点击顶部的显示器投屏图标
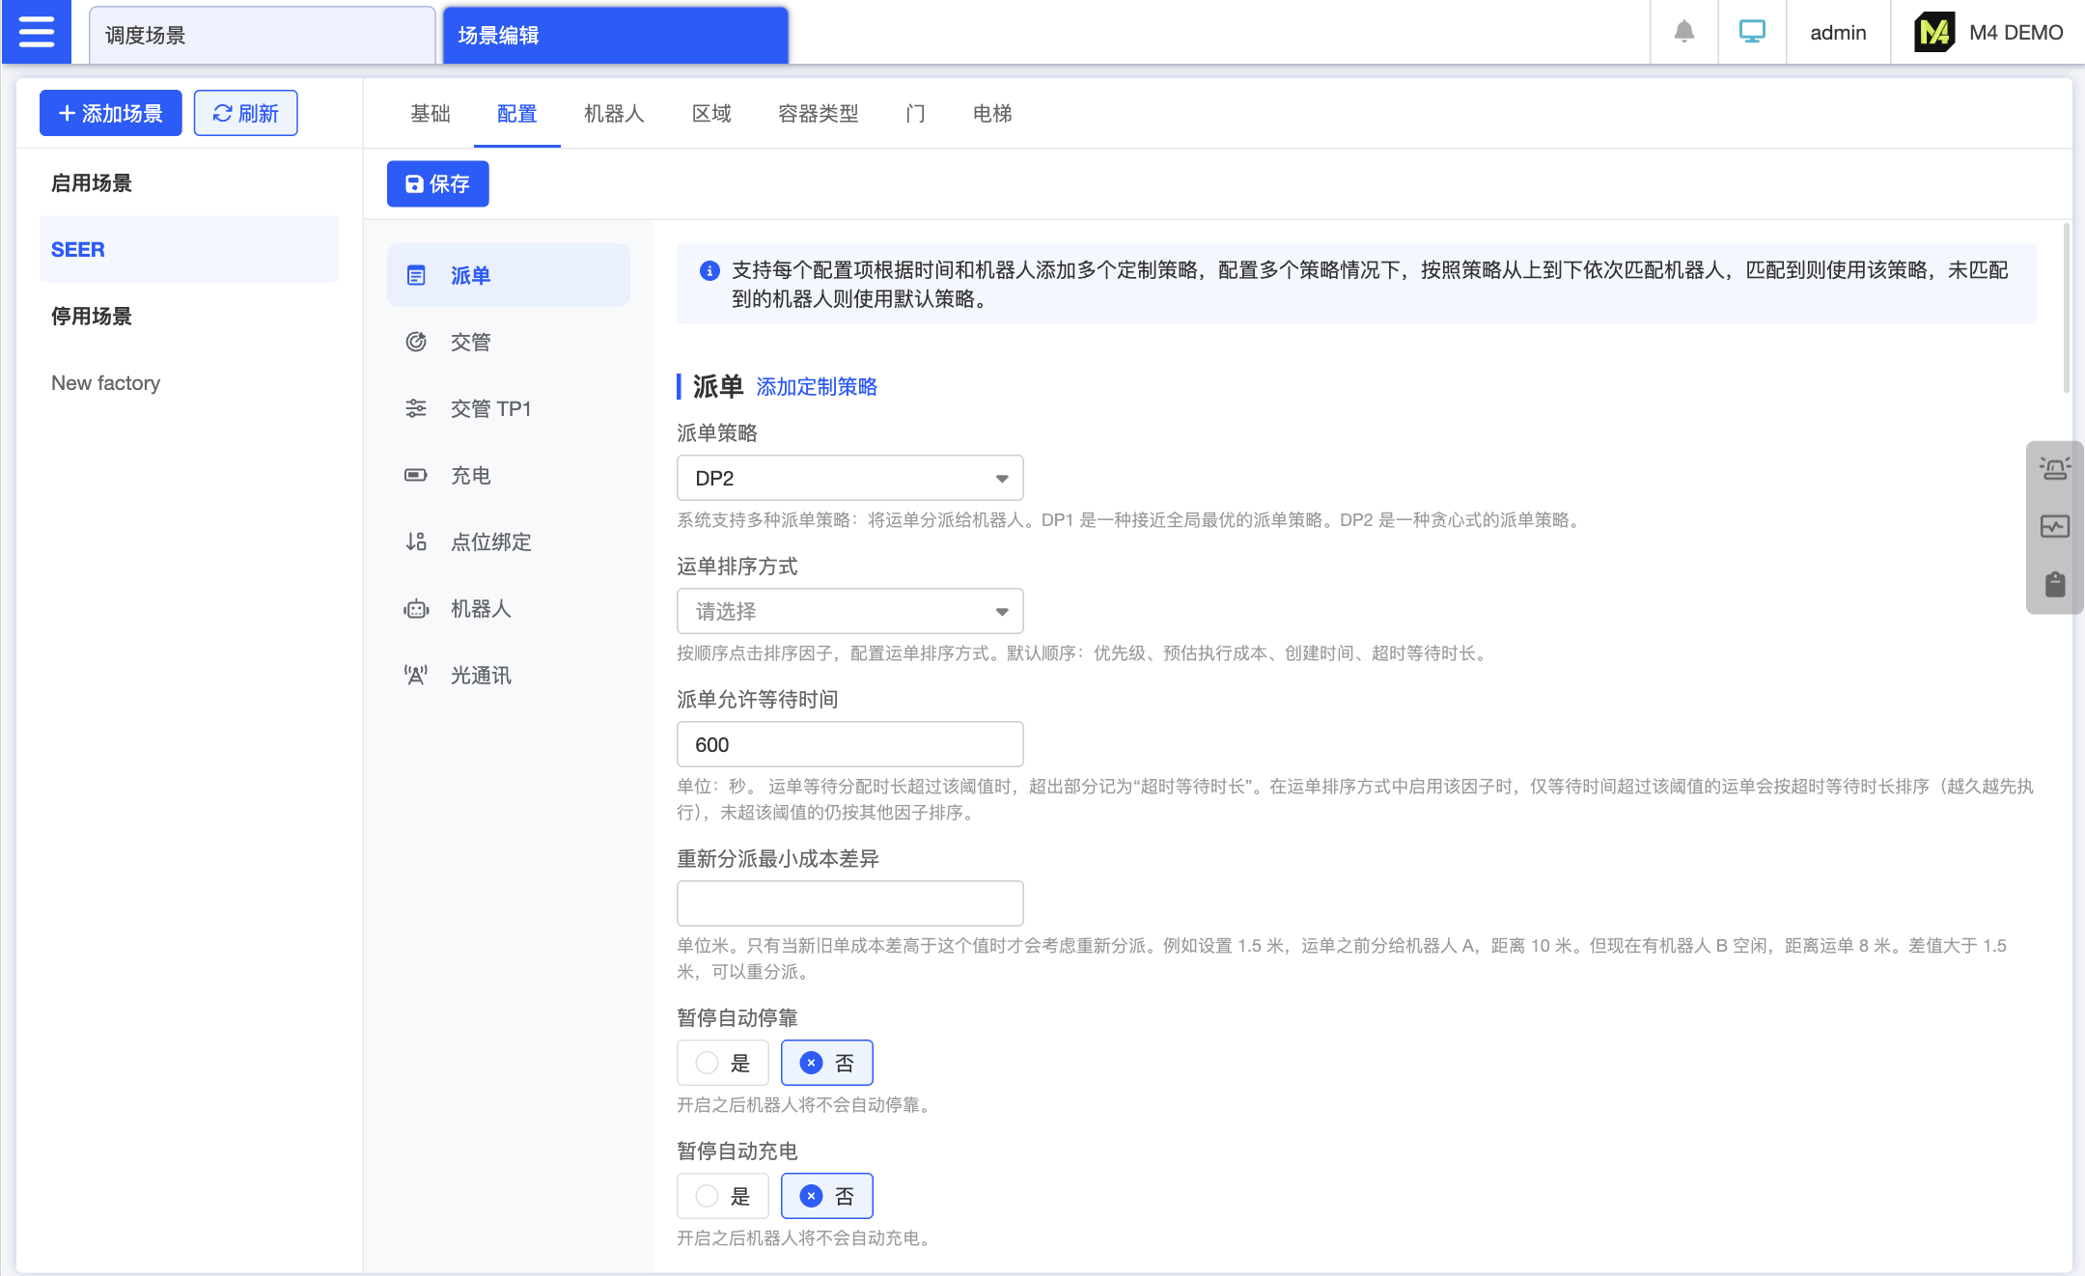The width and height of the screenshot is (2085, 1276). tap(1751, 31)
